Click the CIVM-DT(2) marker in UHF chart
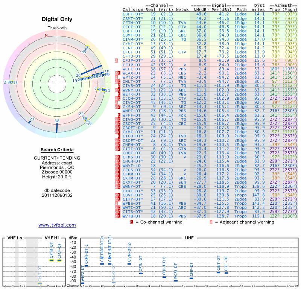 pos(129,264)
